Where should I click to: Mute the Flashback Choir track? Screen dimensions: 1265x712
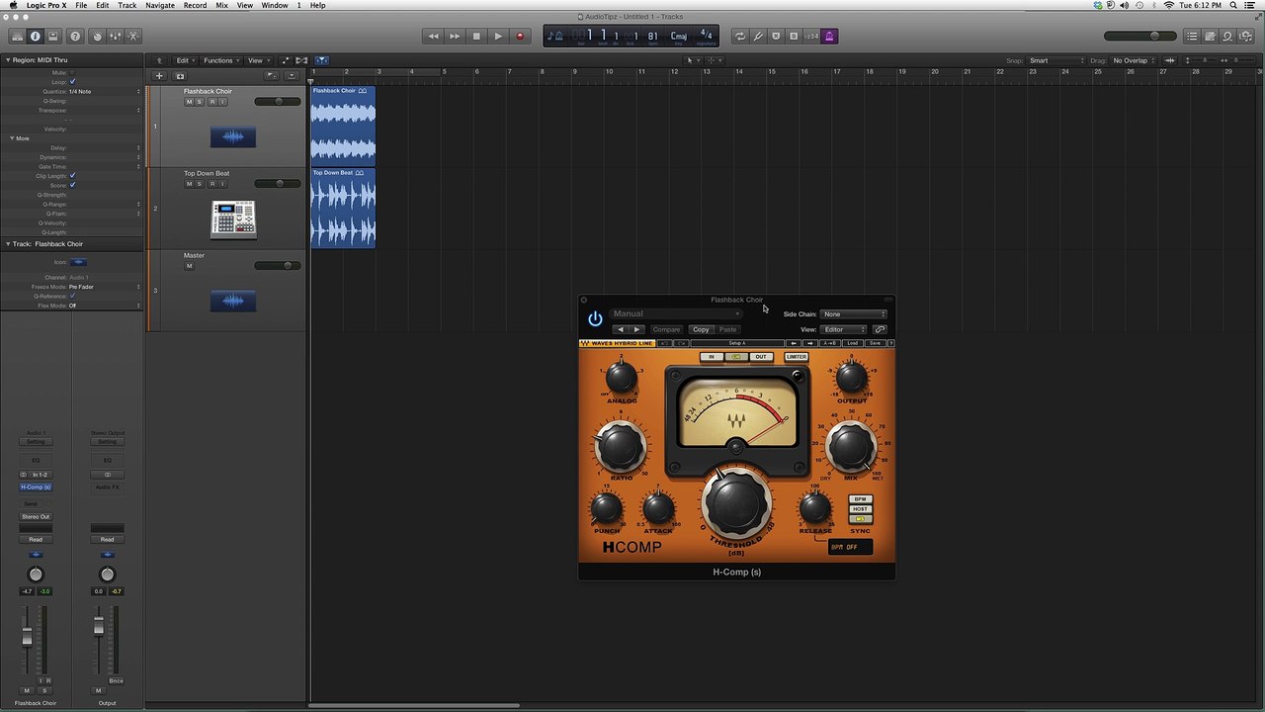[189, 102]
